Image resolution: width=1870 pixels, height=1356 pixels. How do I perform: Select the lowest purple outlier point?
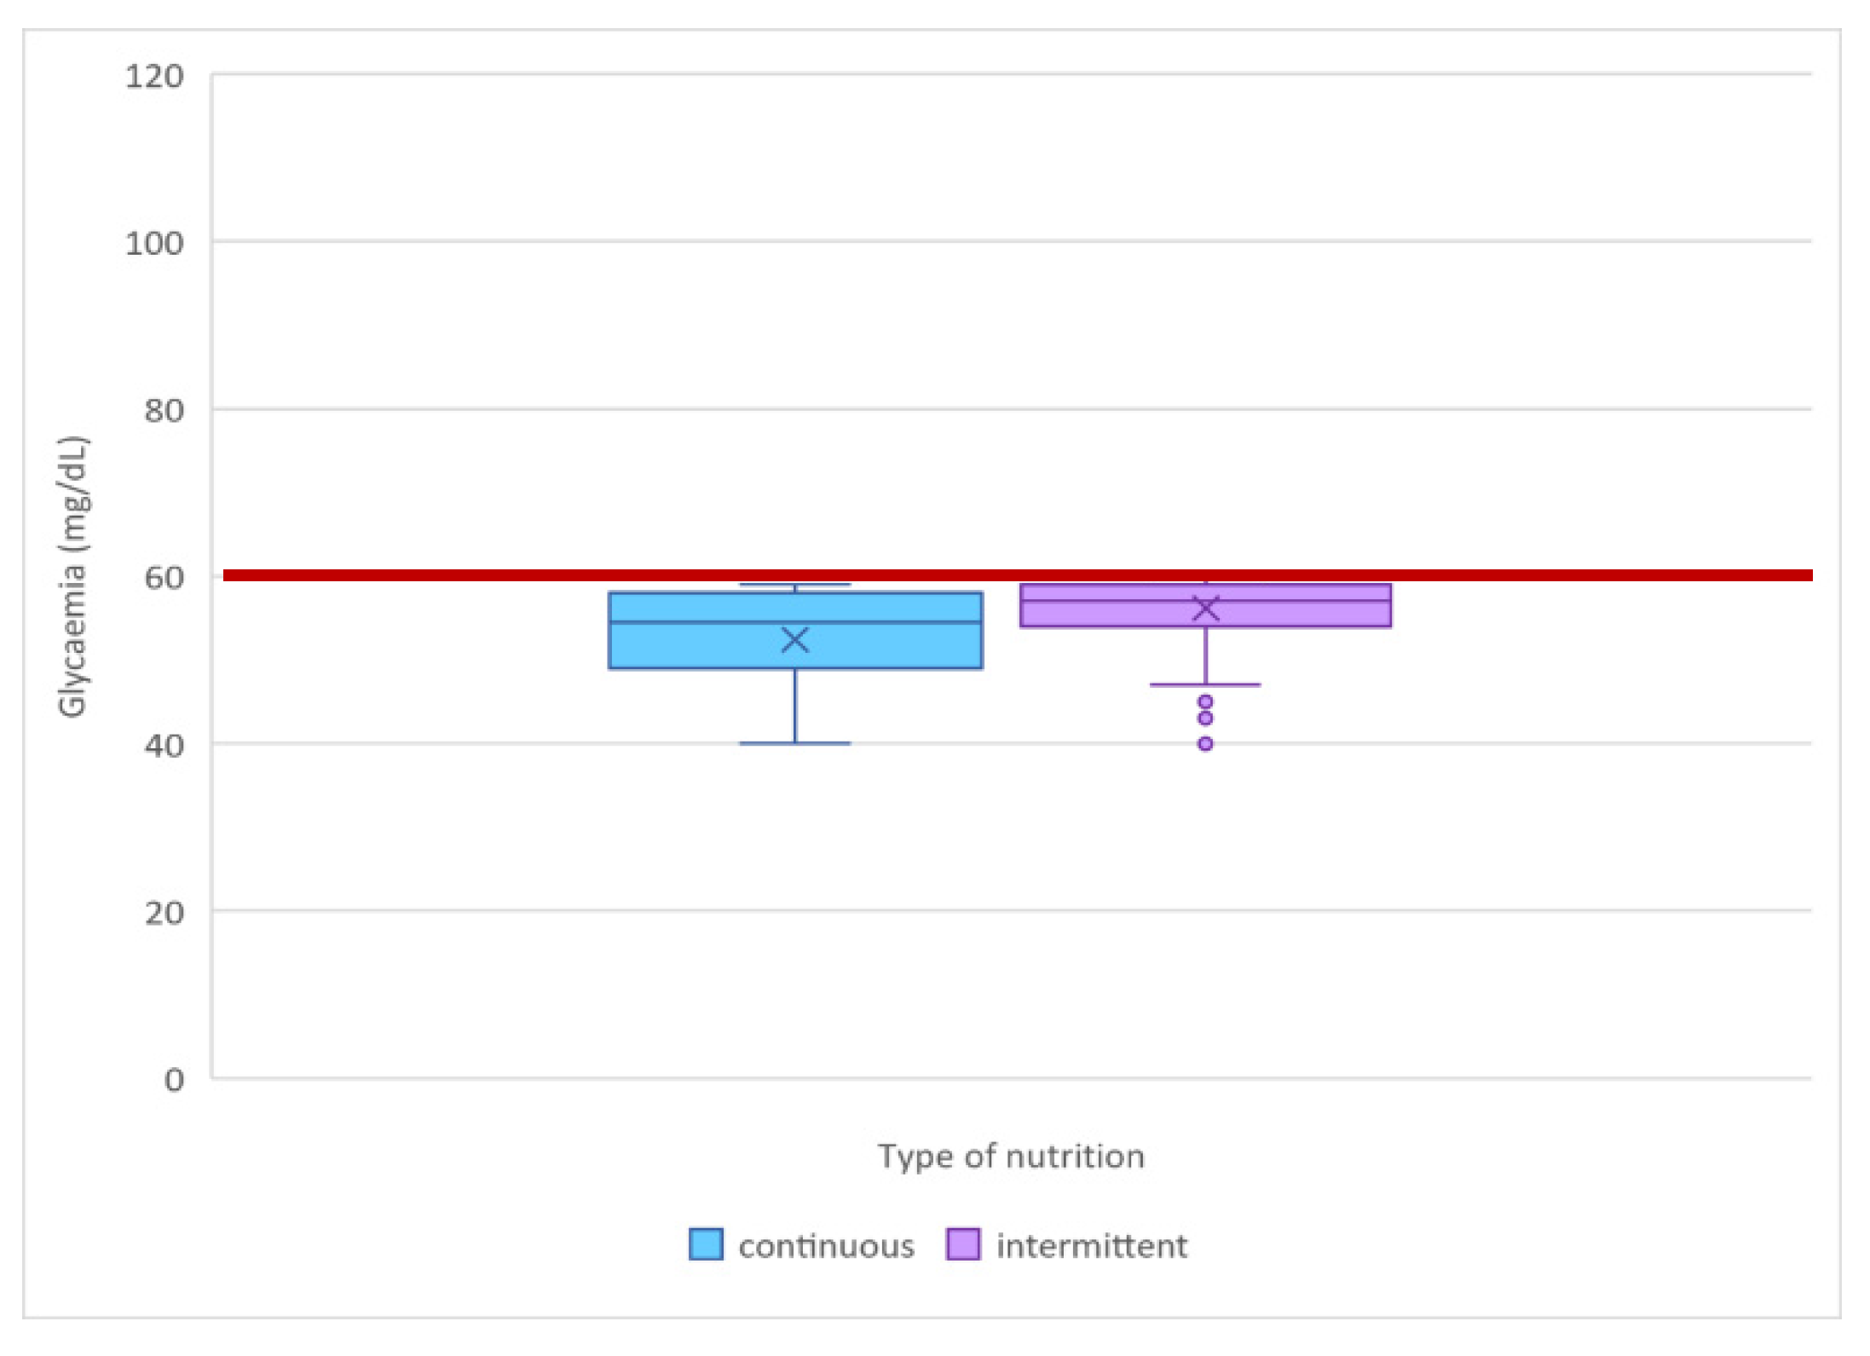click(1205, 744)
